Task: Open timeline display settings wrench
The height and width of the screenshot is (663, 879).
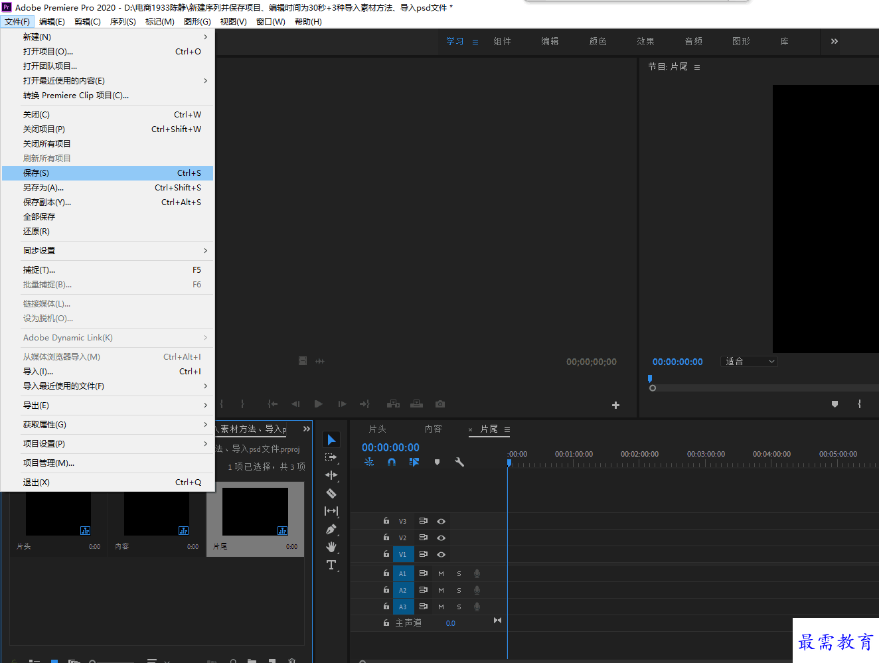Action: point(459,462)
